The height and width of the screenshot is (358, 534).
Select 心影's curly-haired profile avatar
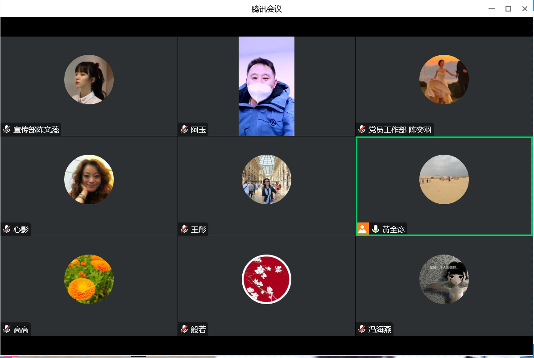click(89, 179)
